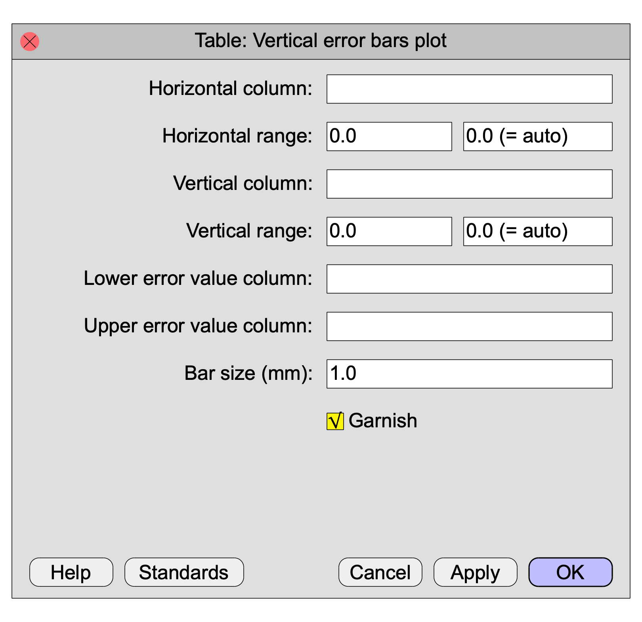Apply the current plot settings
Viewport: 642px width, 622px height.
click(475, 572)
